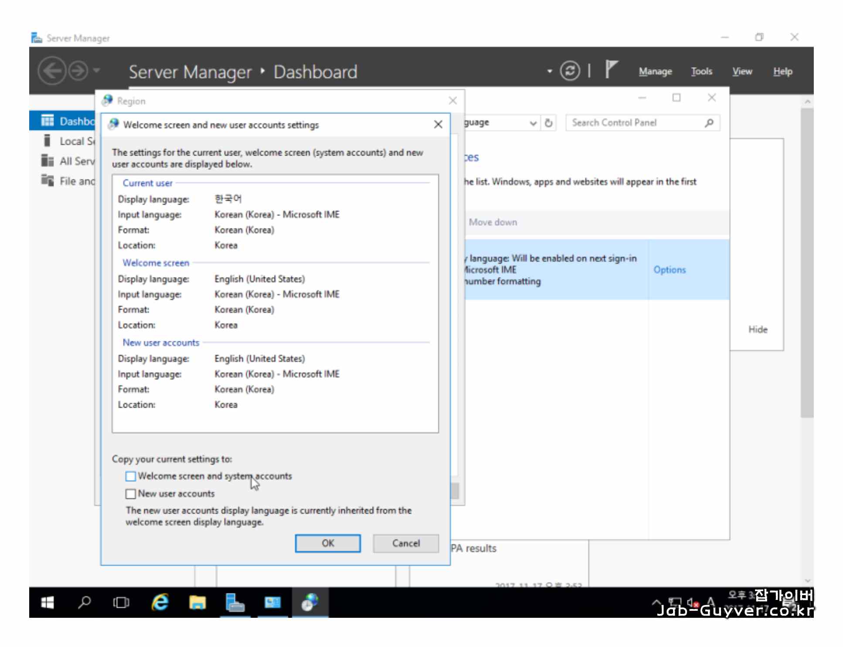Click the Windows Start button
This screenshot has width=843, height=647.
[47, 603]
